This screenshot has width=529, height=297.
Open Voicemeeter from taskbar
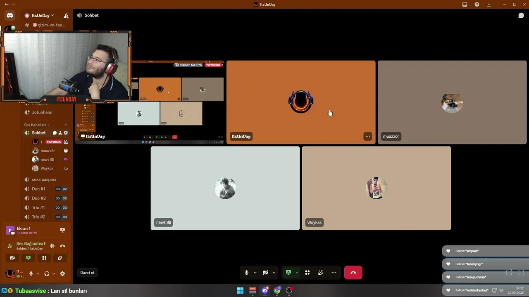(x=253, y=290)
